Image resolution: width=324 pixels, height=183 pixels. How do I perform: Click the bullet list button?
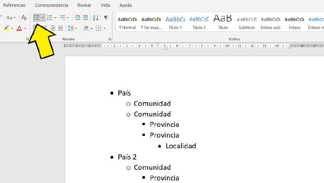tap(37, 18)
